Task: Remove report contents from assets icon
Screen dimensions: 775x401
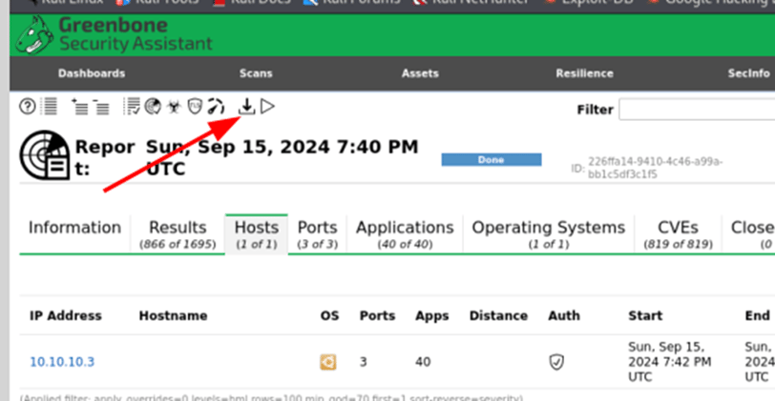Action: coord(101,107)
